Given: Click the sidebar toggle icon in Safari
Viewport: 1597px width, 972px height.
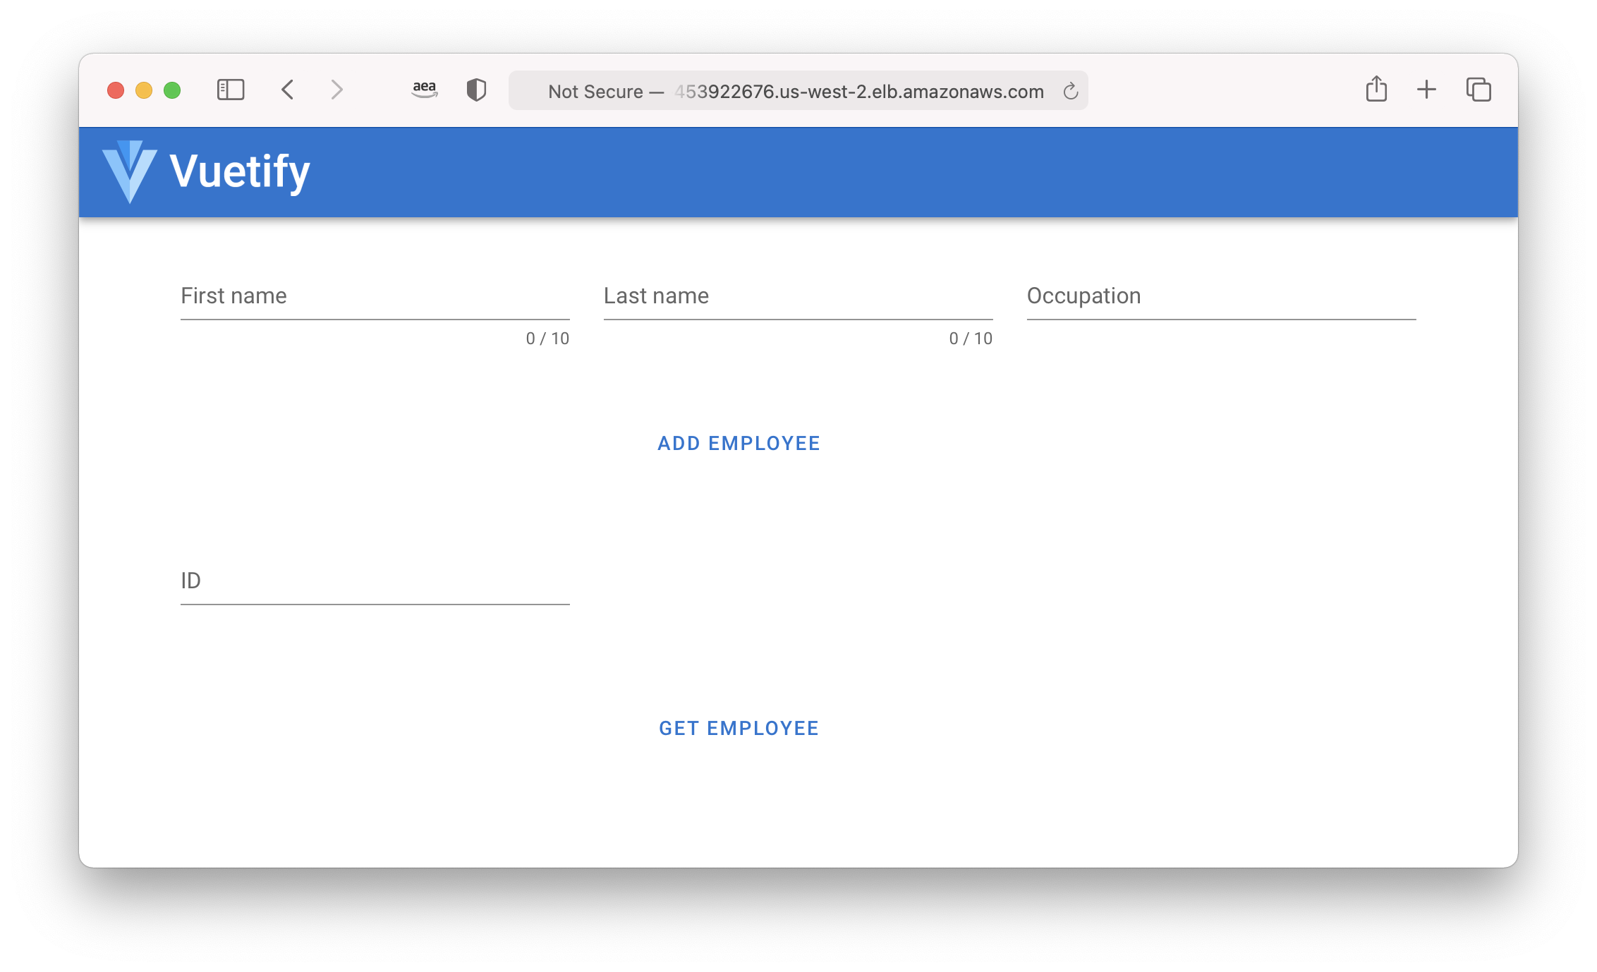Looking at the screenshot, I should point(228,90).
